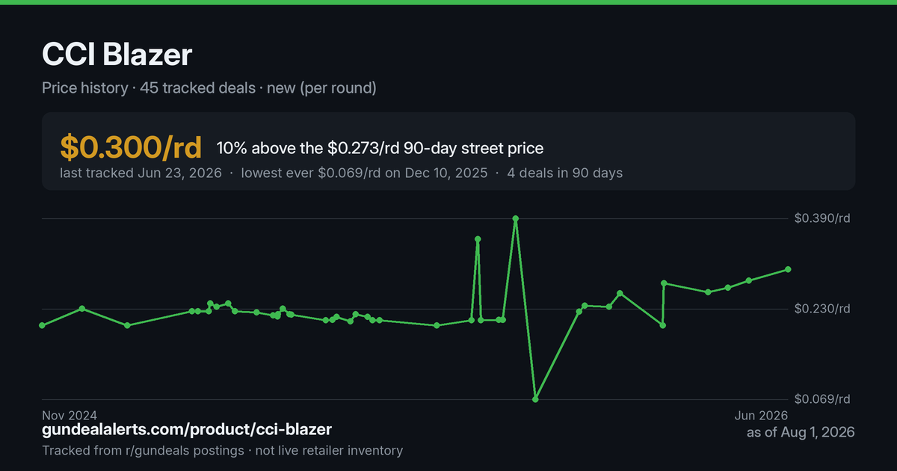The width and height of the screenshot is (897, 471).
Task: Click the second spike data point before the peak
Action: pyautogui.click(x=478, y=239)
